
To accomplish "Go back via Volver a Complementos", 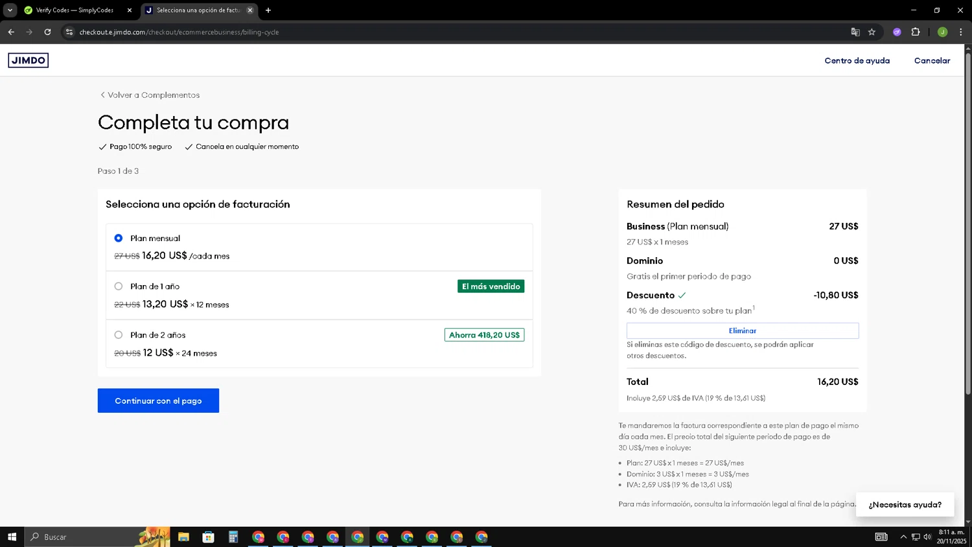I will (x=150, y=95).
